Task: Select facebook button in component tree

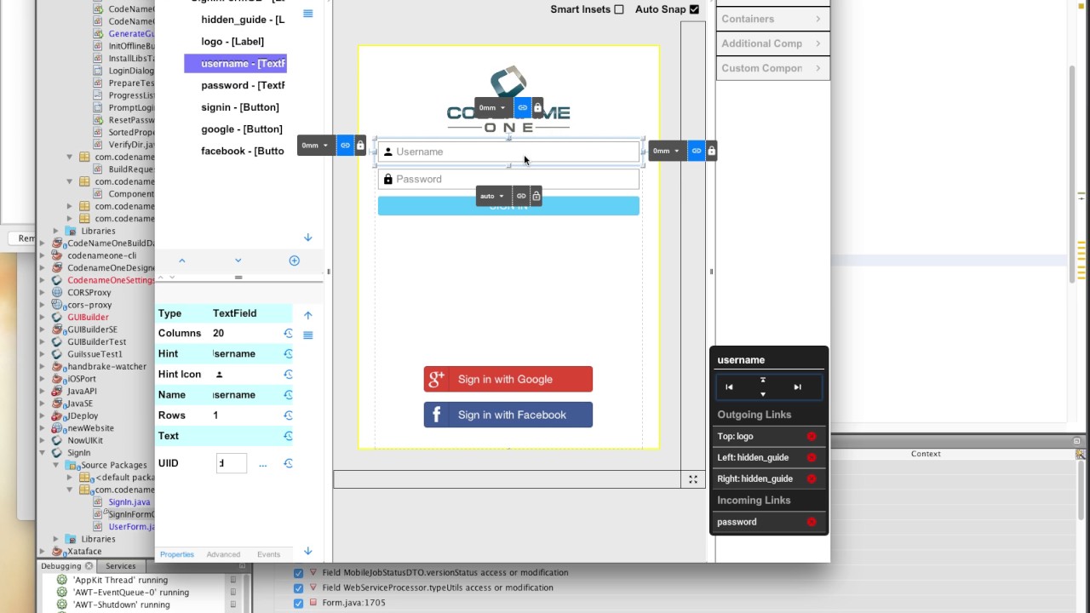Action: (243, 151)
